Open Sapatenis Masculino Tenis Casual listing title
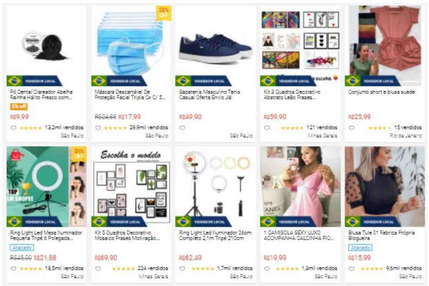Screen dimensions: 429x286 point(210,94)
